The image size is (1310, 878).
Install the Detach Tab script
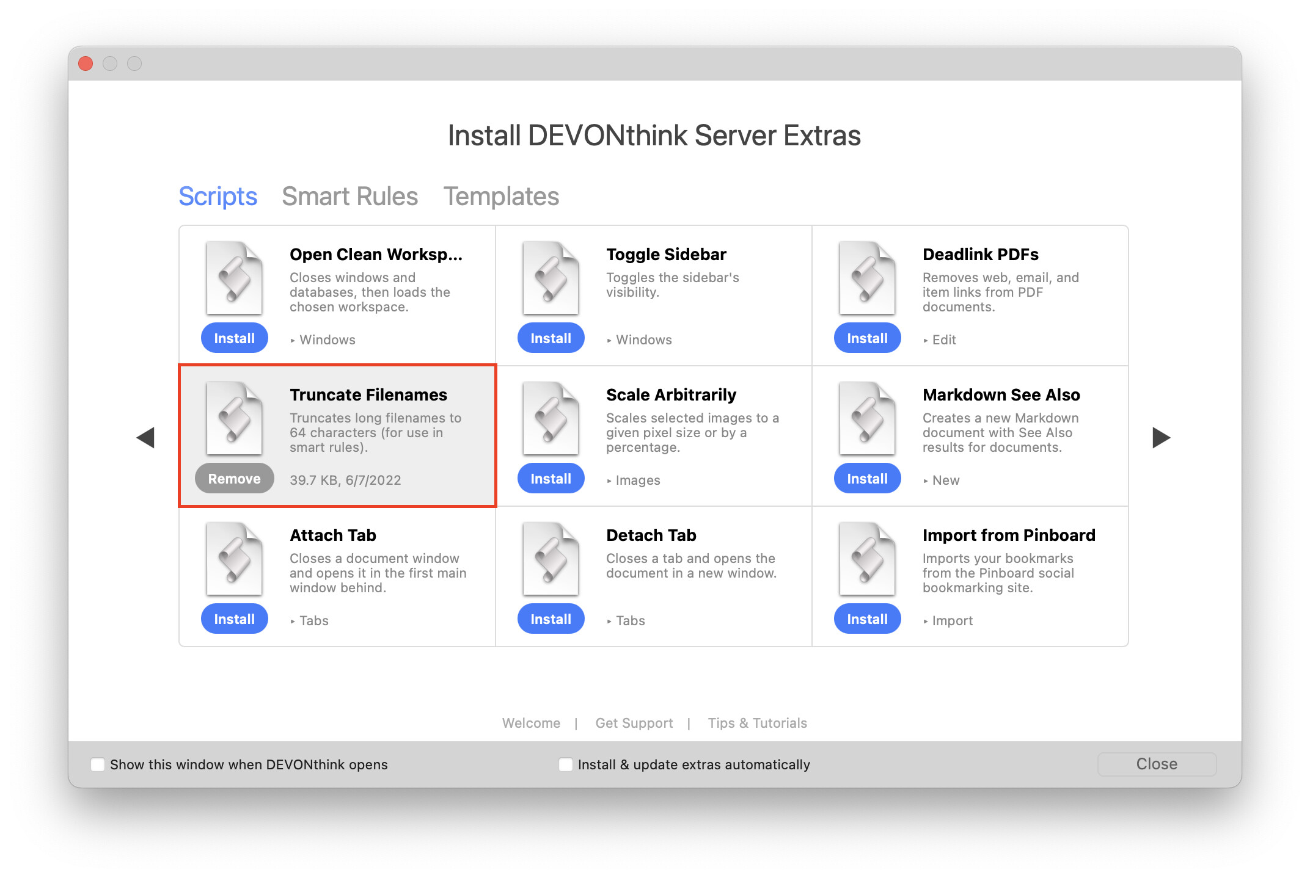click(x=551, y=619)
